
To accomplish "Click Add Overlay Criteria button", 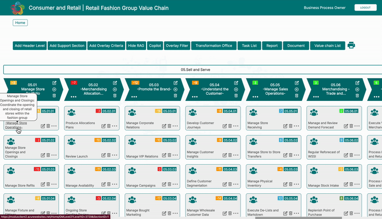I will (x=106, y=46).
